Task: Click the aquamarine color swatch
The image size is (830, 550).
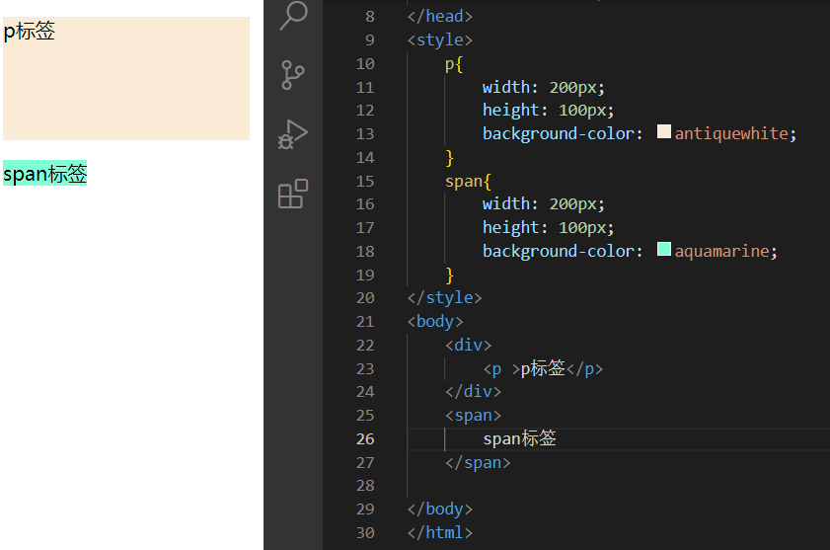Action: [664, 250]
